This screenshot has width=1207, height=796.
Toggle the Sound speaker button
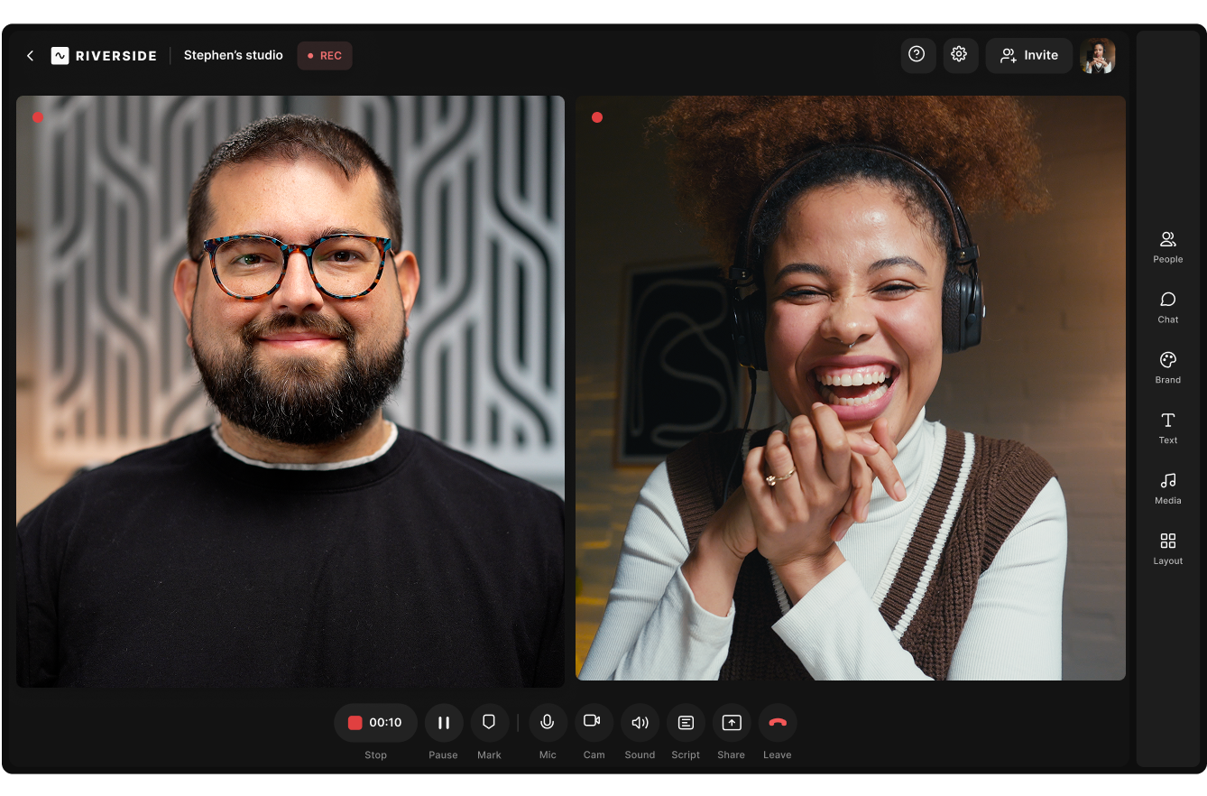point(640,722)
